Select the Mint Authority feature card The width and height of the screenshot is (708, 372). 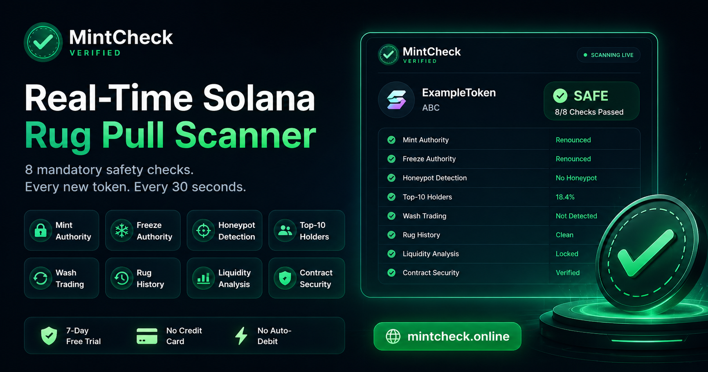tap(62, 230)
